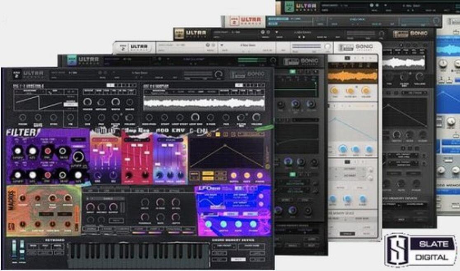The width and height of the screenshot is (460, 271).
Task: Click the Chord Name button in Chord Memory
Action: (251, 247)
